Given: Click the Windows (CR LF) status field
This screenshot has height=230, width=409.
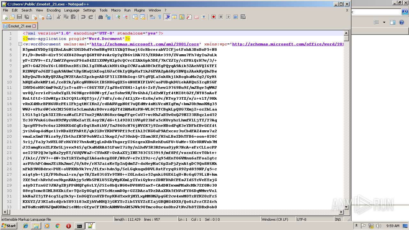Looking at the screenshot, I should tap(278, 219).
